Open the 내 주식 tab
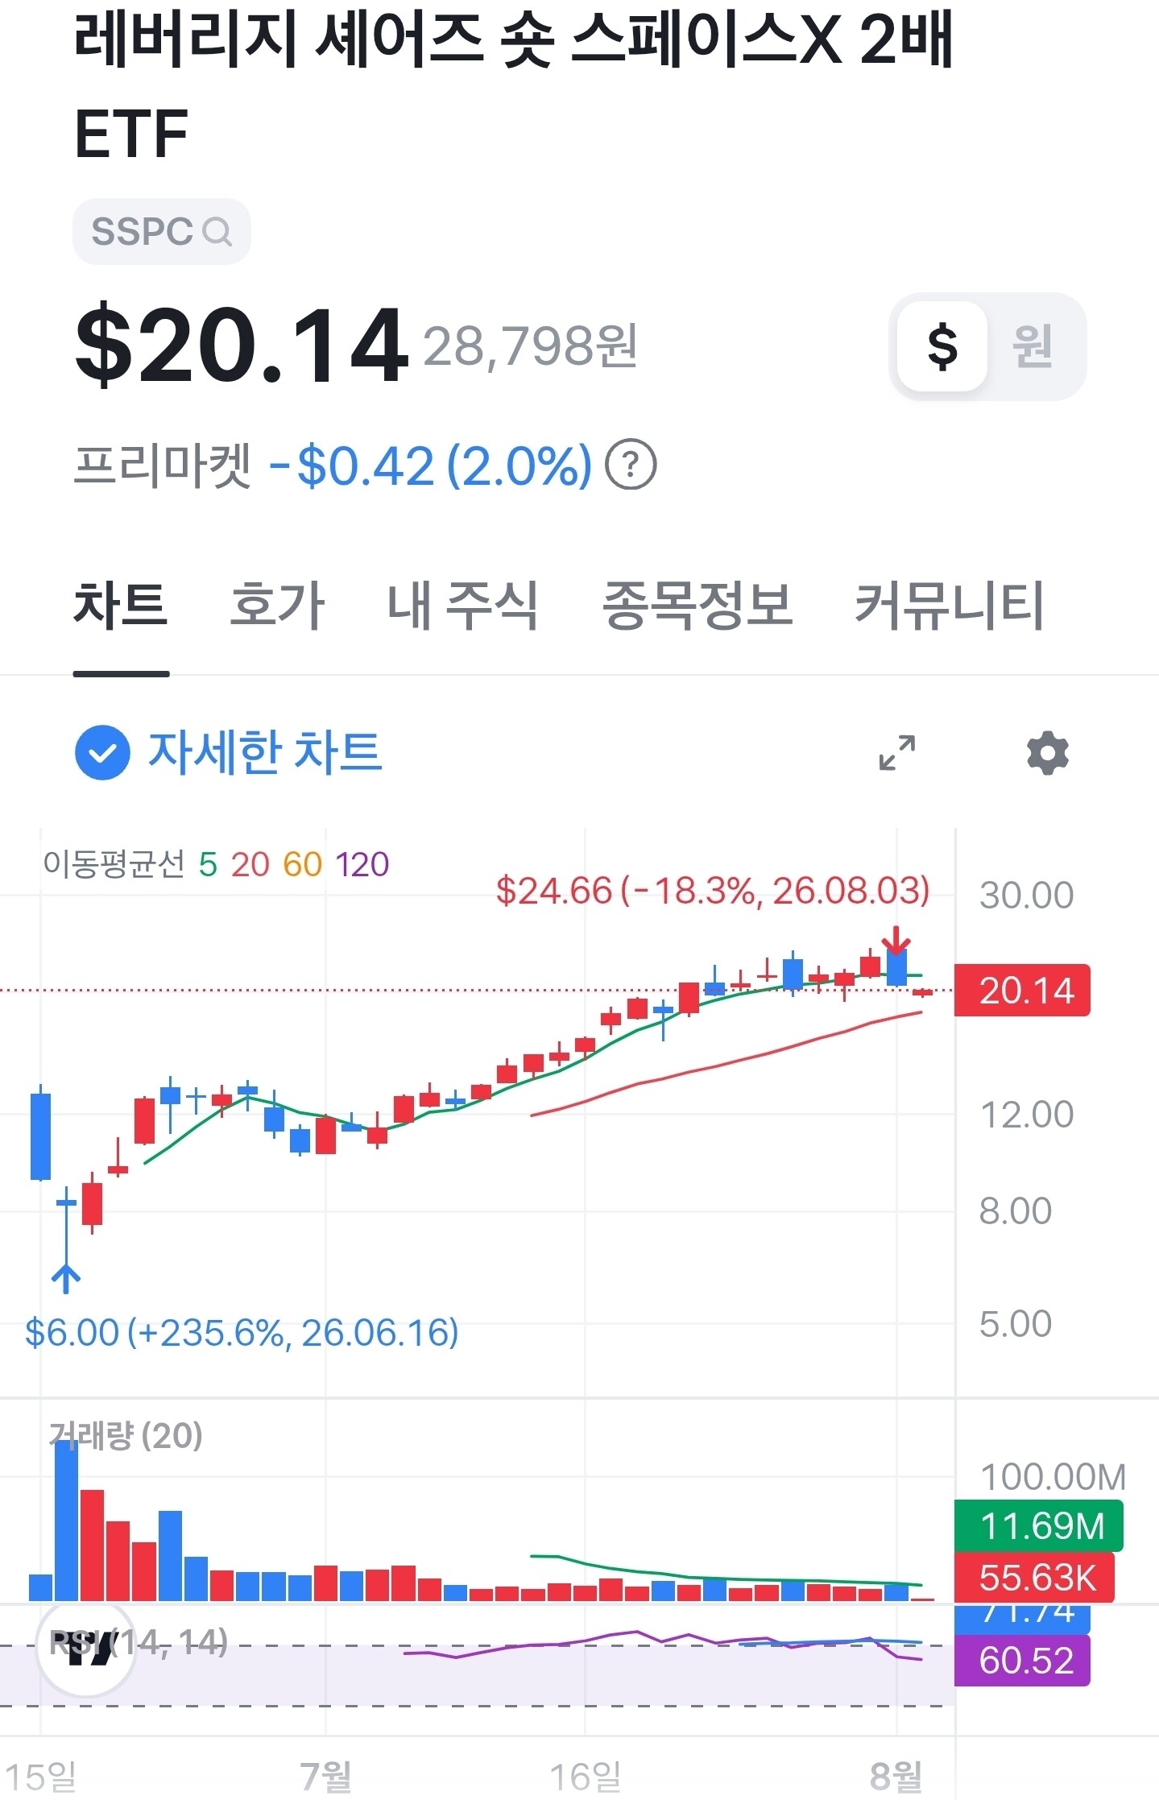Screen dimensions: 1159x1800 tap(462, 605)
